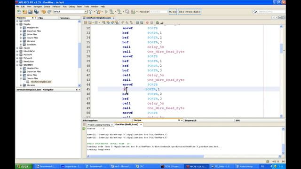Build the main project with hammer icon
The width and height of the screenshot is (301, 169).
tap(91, 12)
